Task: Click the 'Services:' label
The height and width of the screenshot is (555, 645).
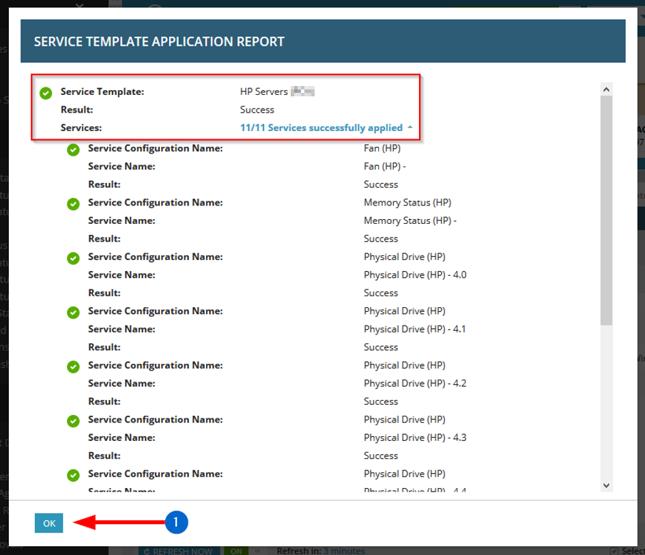Action: [81, 128]
